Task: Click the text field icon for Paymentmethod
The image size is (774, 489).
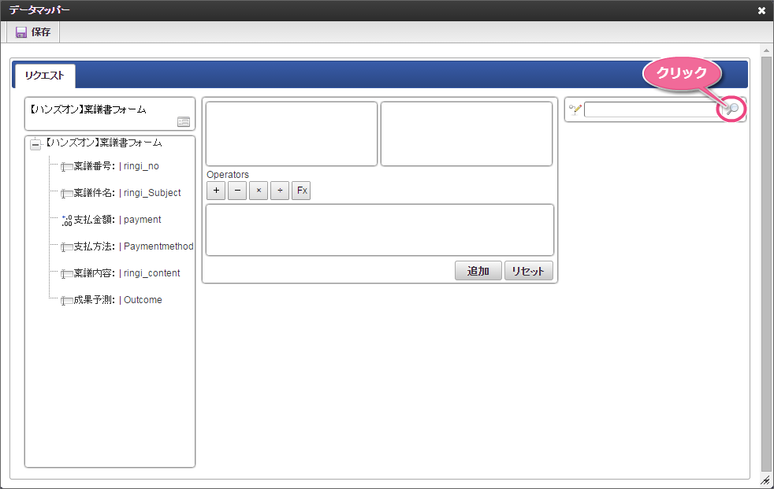Action: [67, 246]
